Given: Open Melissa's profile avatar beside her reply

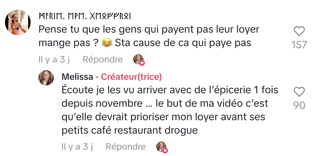Looking at the screenshot, I should (x=46, y=78).
